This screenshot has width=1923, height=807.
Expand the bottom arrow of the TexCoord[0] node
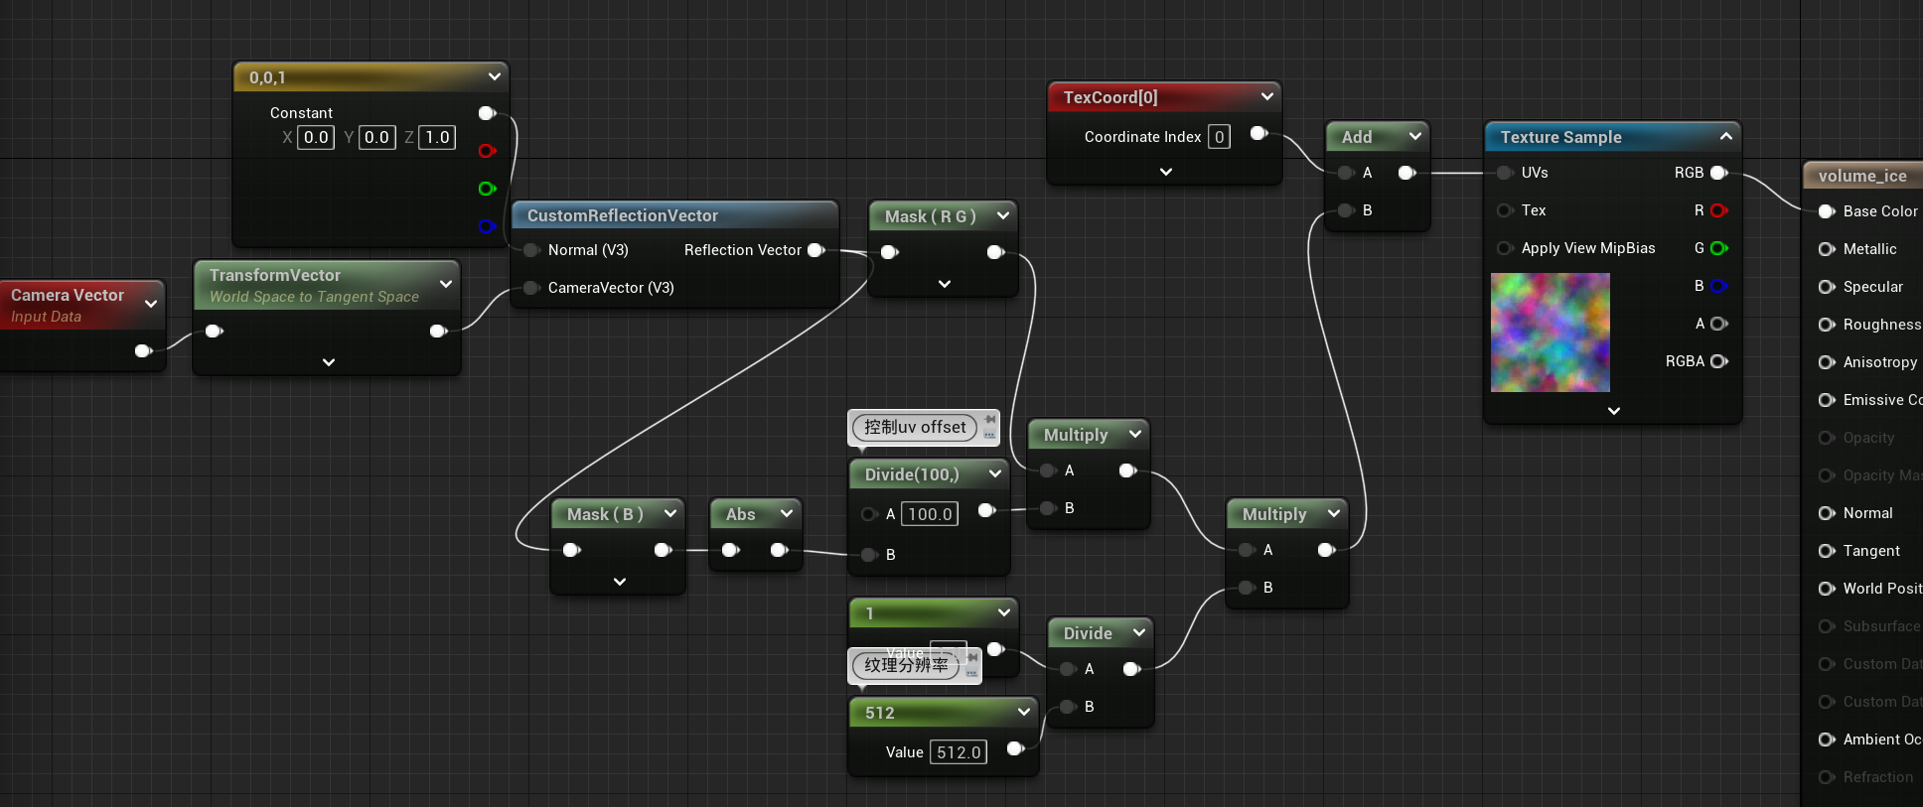[x=1166, y=172]
